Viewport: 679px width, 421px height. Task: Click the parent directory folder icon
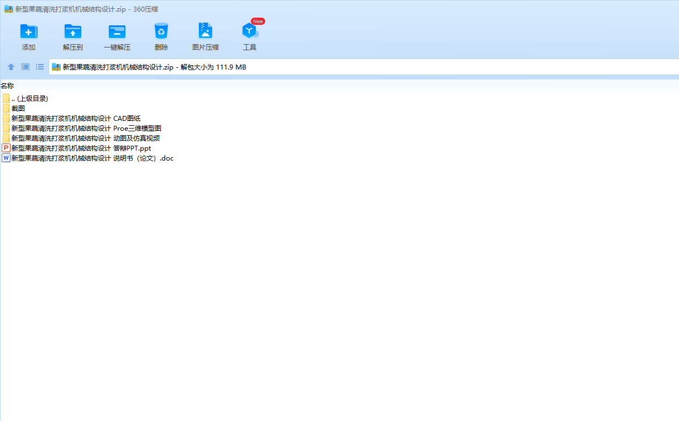pyautogui.click(x=6, y=98)
